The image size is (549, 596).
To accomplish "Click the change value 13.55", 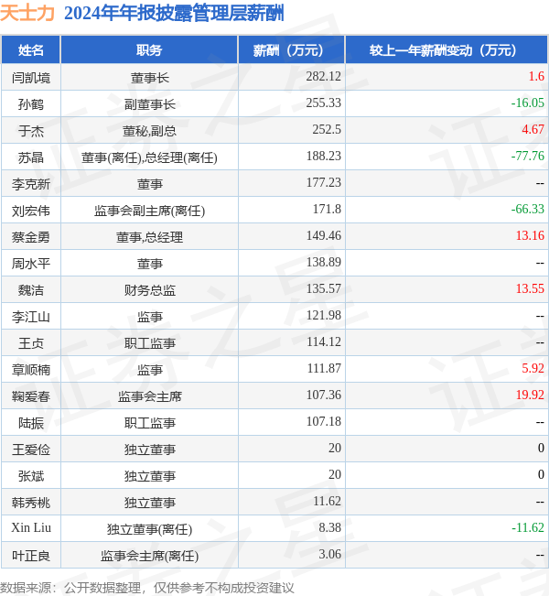I will tap(530, 288).
